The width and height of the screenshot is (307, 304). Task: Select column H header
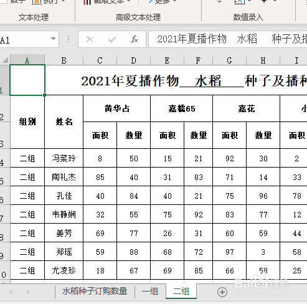point(263,60)
